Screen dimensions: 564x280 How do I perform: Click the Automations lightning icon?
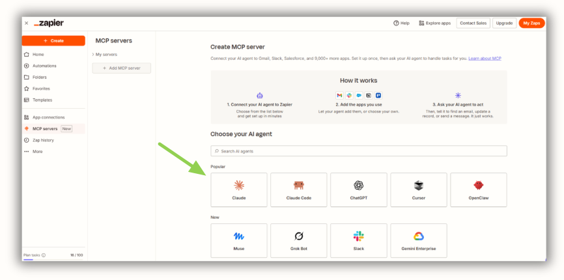tap(26, 66)
